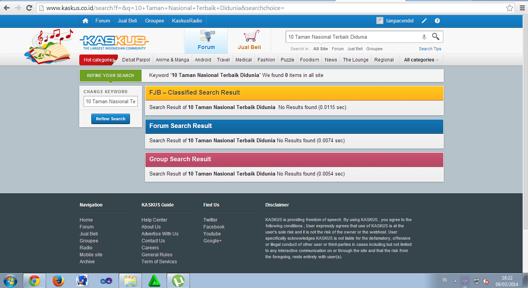Open Firefox from the taskbar

tap(58, 281)
